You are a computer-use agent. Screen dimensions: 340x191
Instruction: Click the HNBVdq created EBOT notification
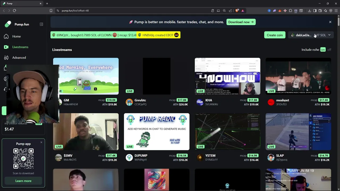point(159,35)
